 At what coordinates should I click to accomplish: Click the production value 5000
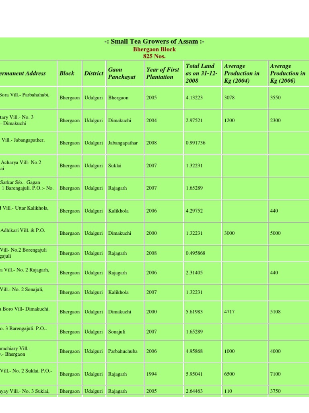click(275, 233)
